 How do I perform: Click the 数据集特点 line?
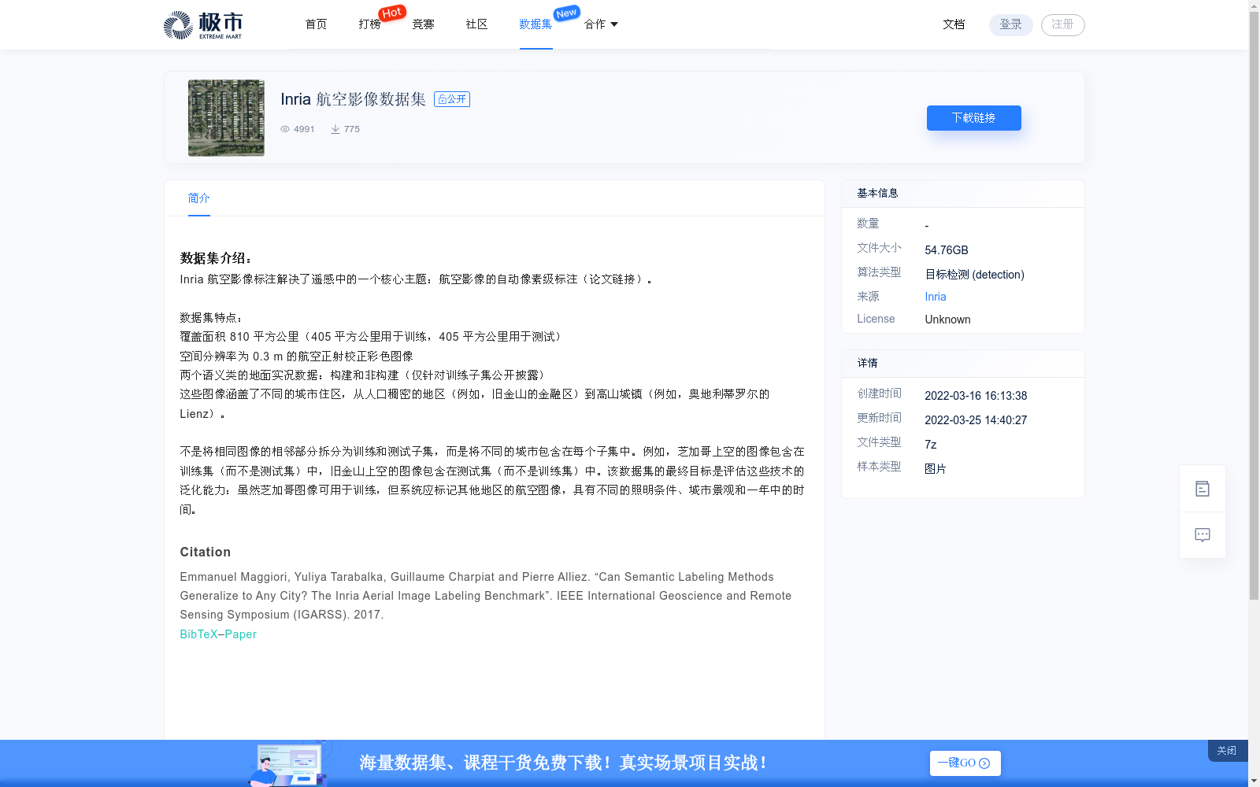tap(212, 318)
